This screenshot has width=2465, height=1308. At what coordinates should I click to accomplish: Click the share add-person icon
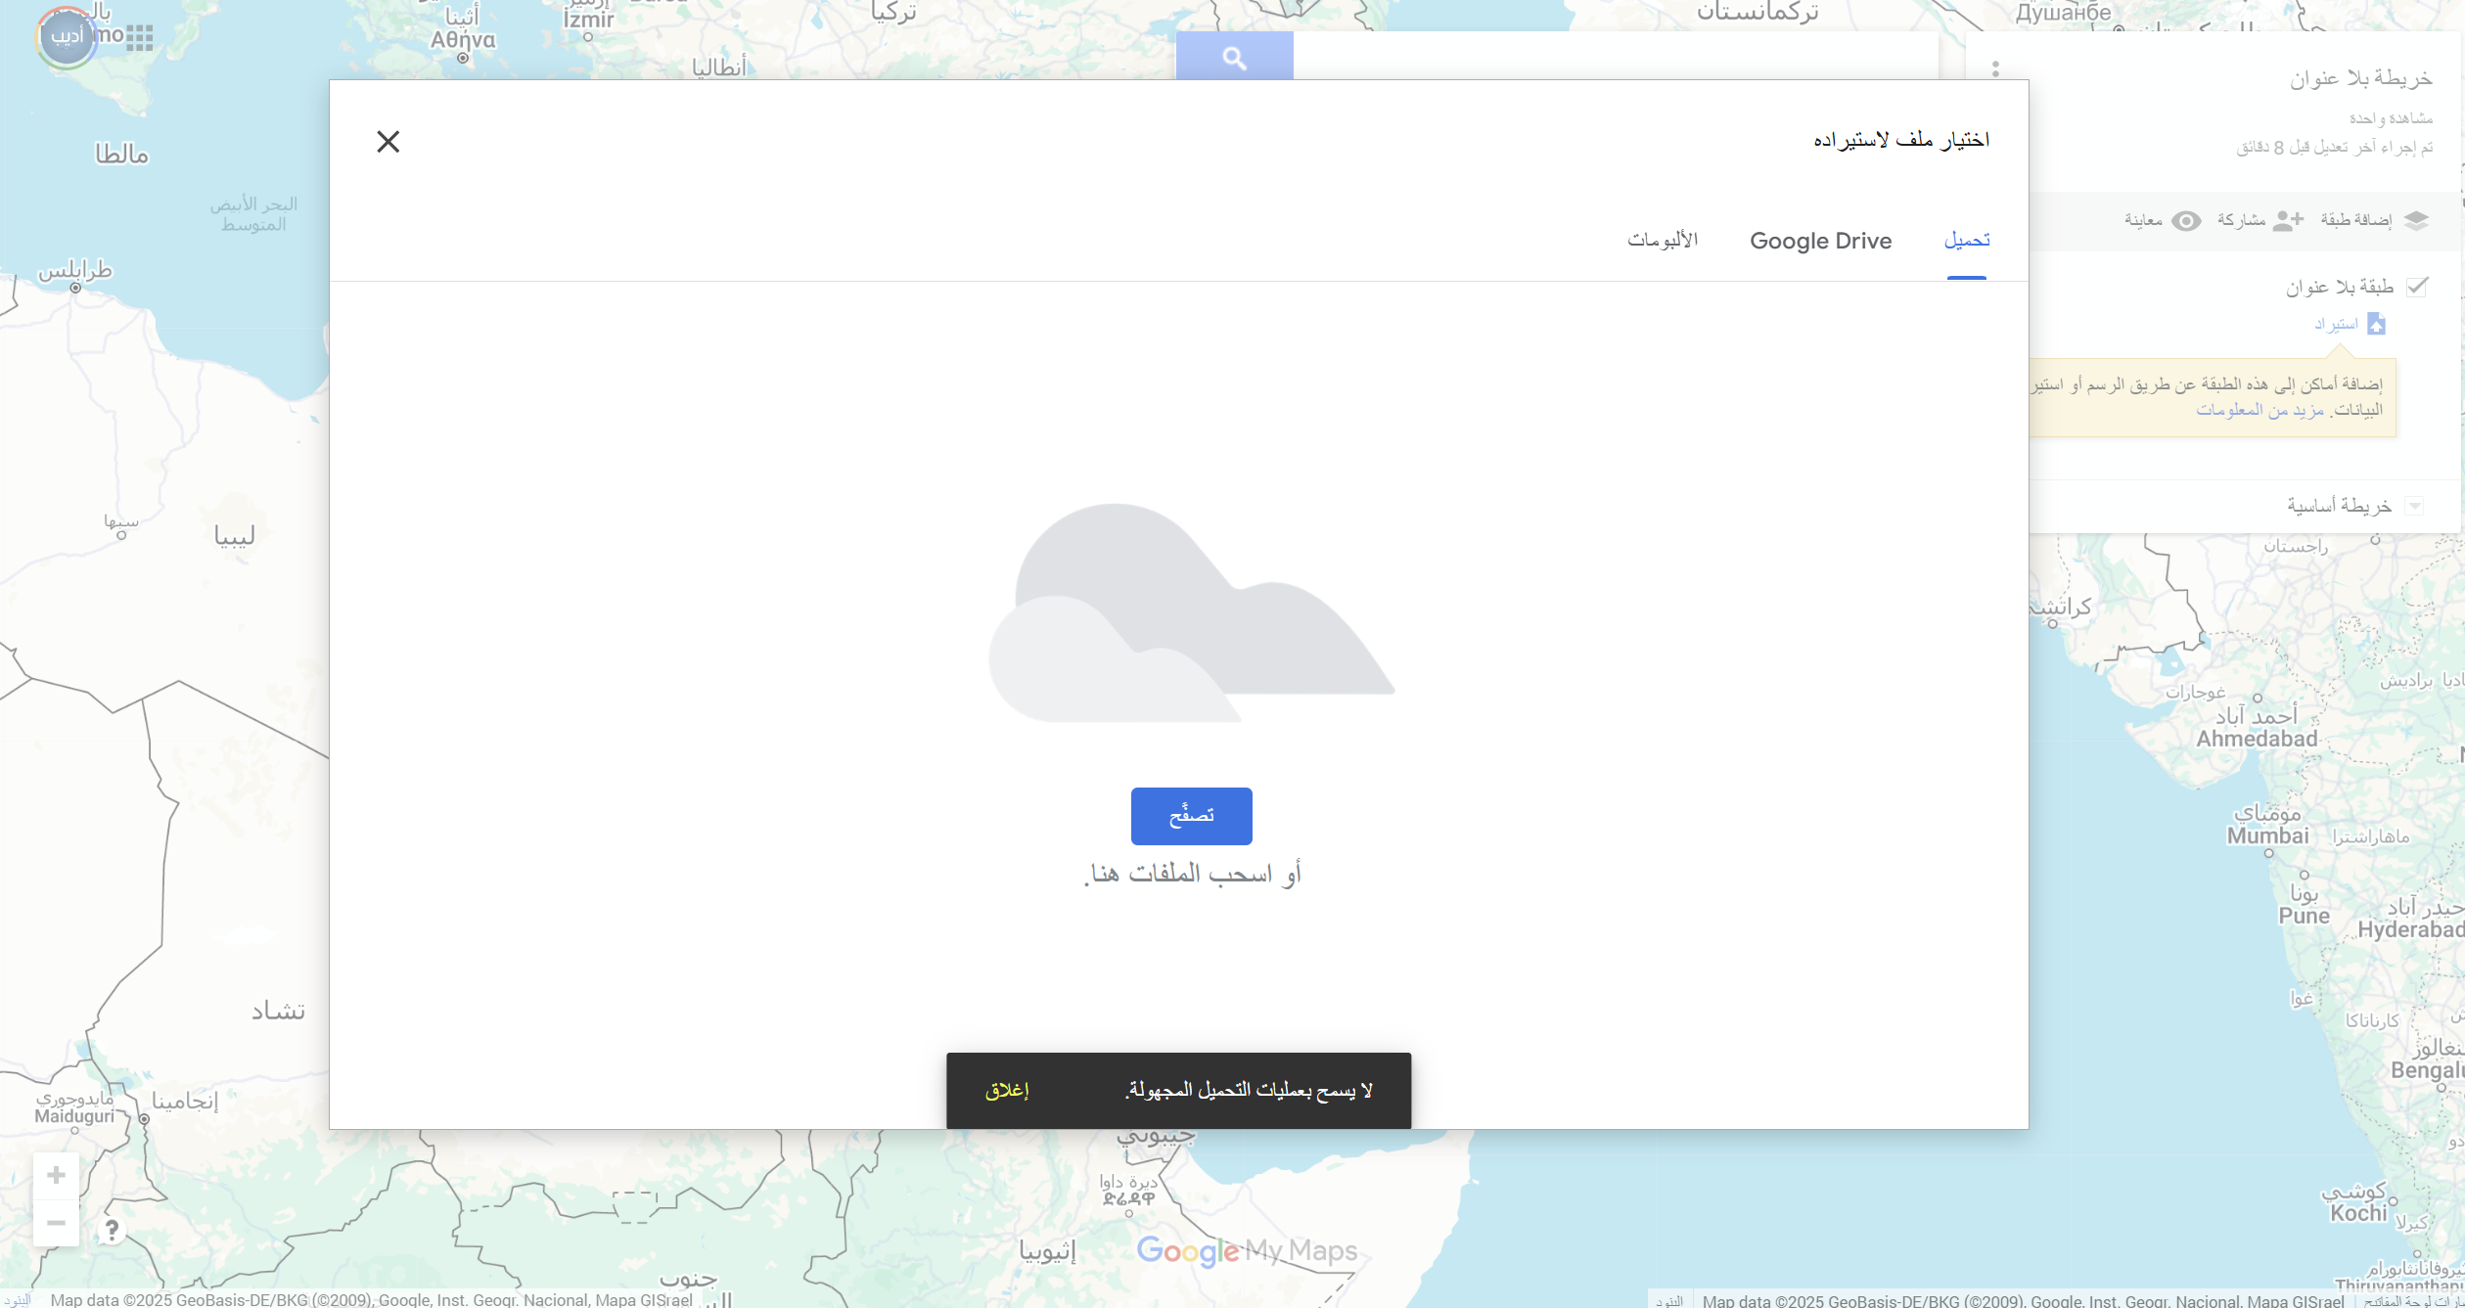(2287, 220)
